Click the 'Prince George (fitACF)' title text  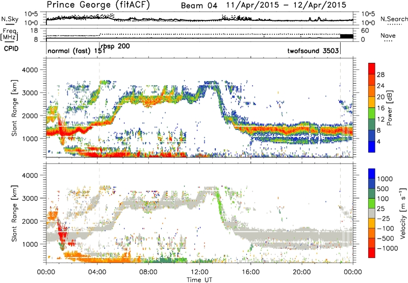click(98, 5)
